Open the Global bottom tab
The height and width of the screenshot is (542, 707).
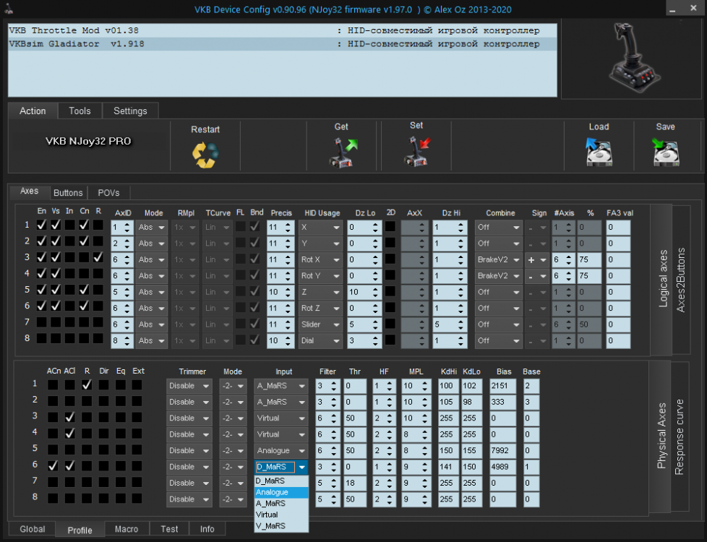coord(32,529)
